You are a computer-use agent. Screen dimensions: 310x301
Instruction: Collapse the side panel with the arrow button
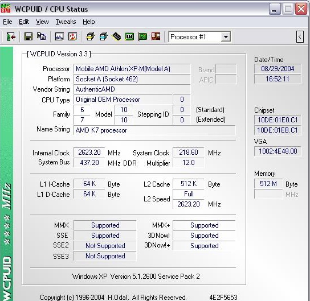click(300, 37)
